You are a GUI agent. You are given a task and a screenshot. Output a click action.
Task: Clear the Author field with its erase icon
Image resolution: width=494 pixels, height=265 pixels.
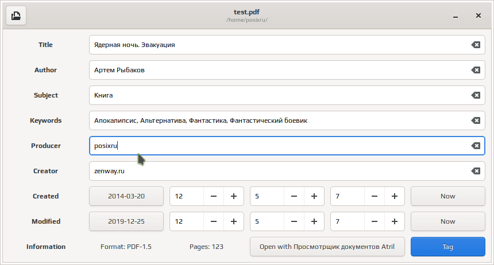coord(476,70)
